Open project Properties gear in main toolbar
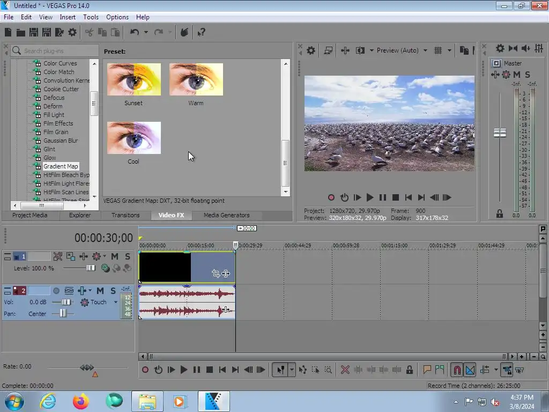 pos(72,32)
